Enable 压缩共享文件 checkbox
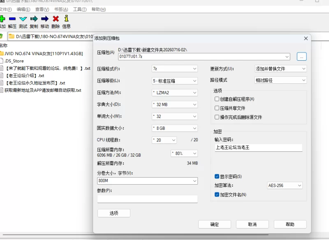This screenshot has width=329, height=240. (x=217, y=108)
